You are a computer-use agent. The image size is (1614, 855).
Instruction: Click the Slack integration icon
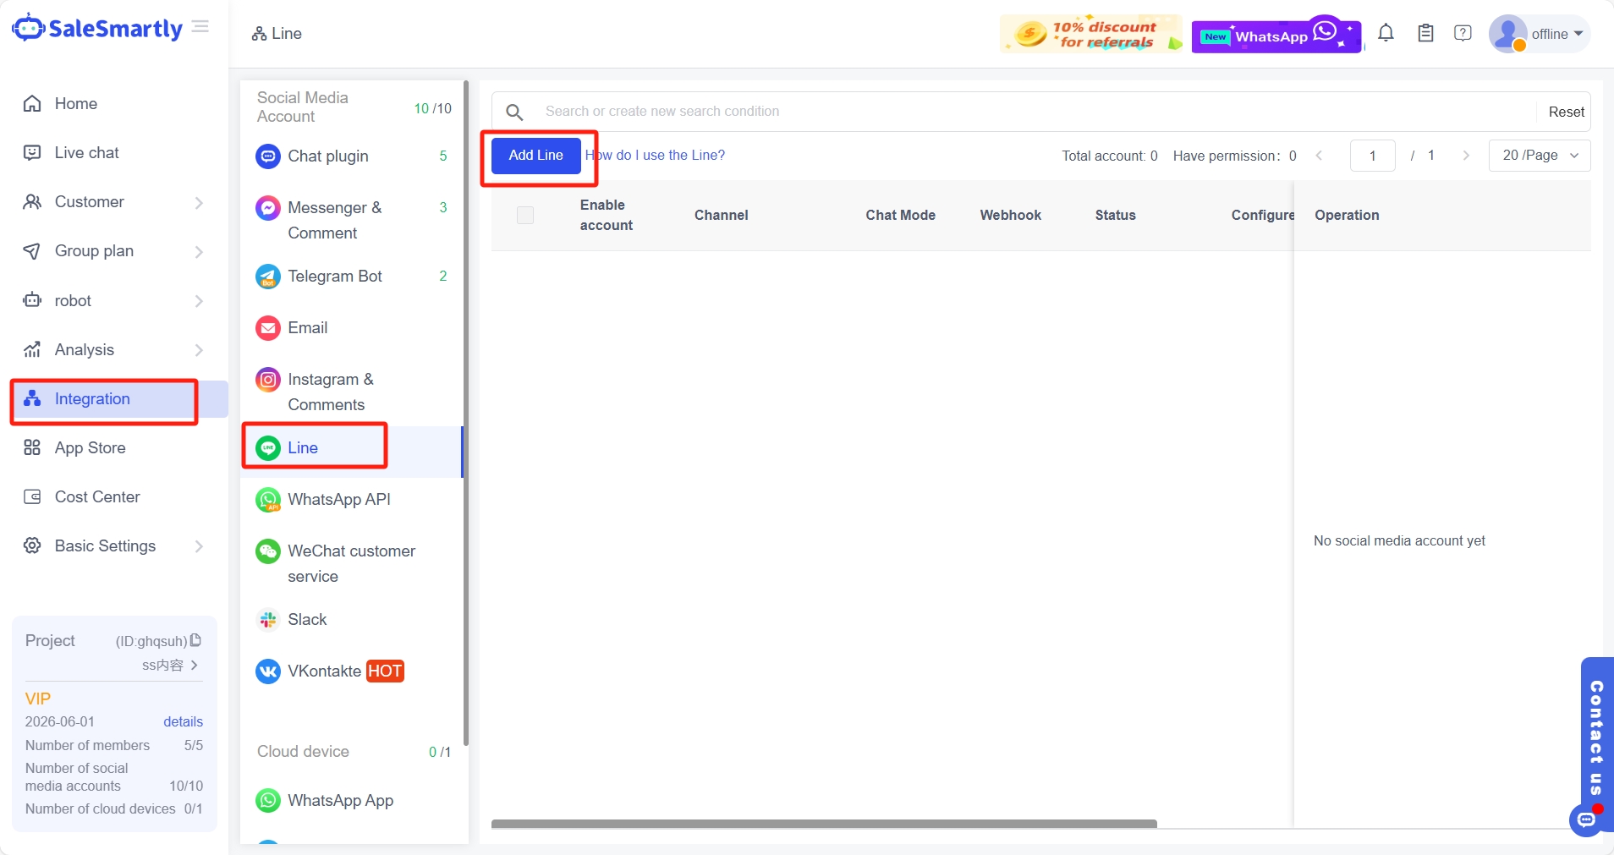pos(267,620)
